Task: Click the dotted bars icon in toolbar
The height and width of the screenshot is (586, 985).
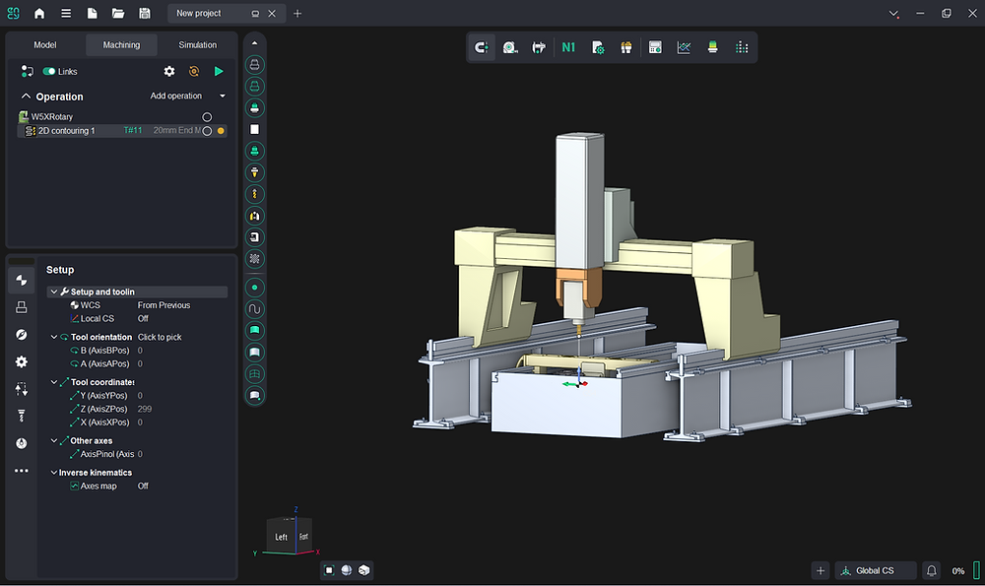Action: [742, 47]
